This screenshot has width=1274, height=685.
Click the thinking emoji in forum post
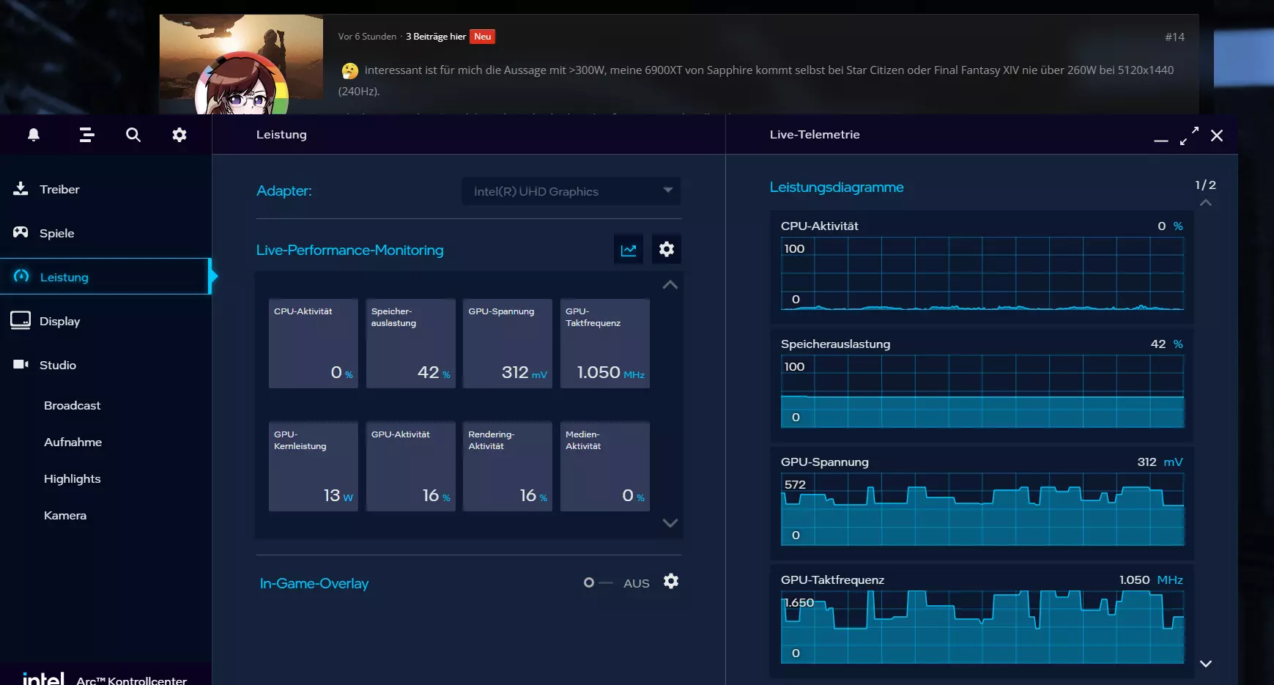click(x=349, y=70)
